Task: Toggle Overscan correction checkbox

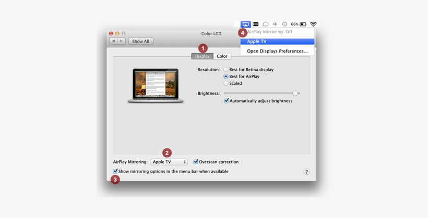Action: tap(196, 162)
